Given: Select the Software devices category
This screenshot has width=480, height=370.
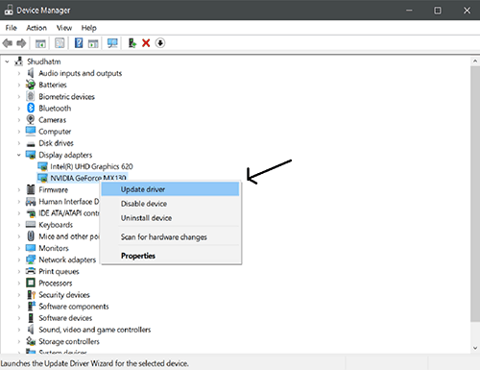Looking at the screenshot, I should 65,318.
